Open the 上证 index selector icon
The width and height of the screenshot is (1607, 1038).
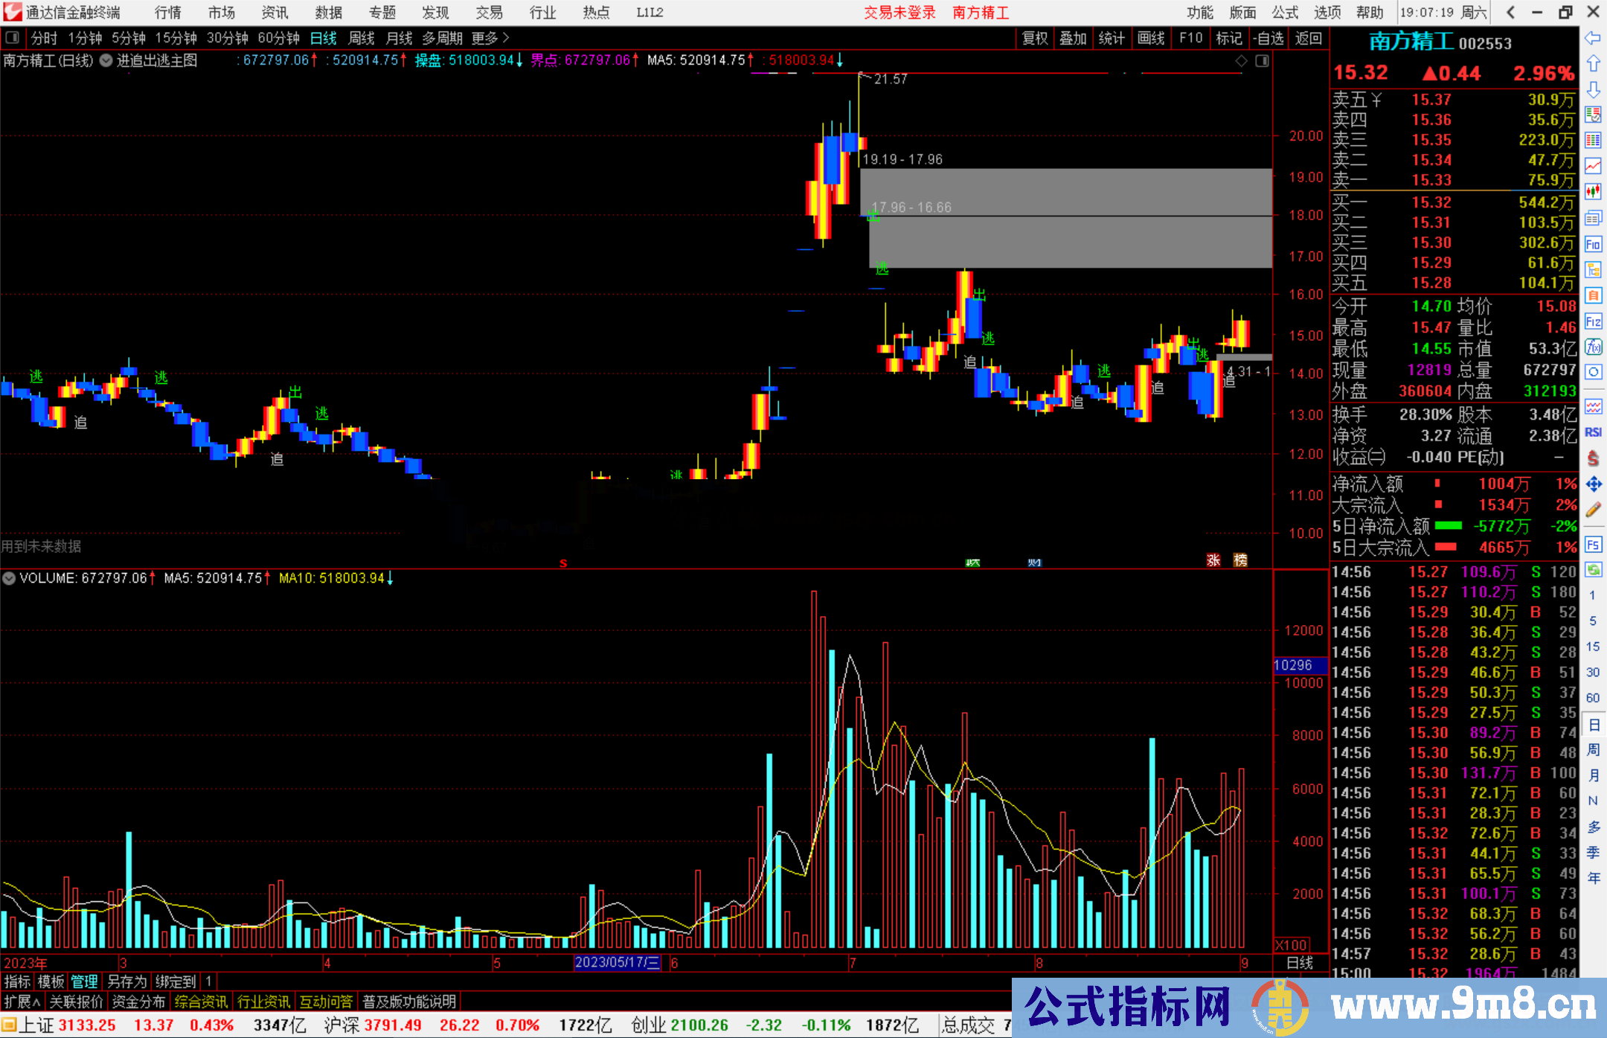click(9, 1025)
